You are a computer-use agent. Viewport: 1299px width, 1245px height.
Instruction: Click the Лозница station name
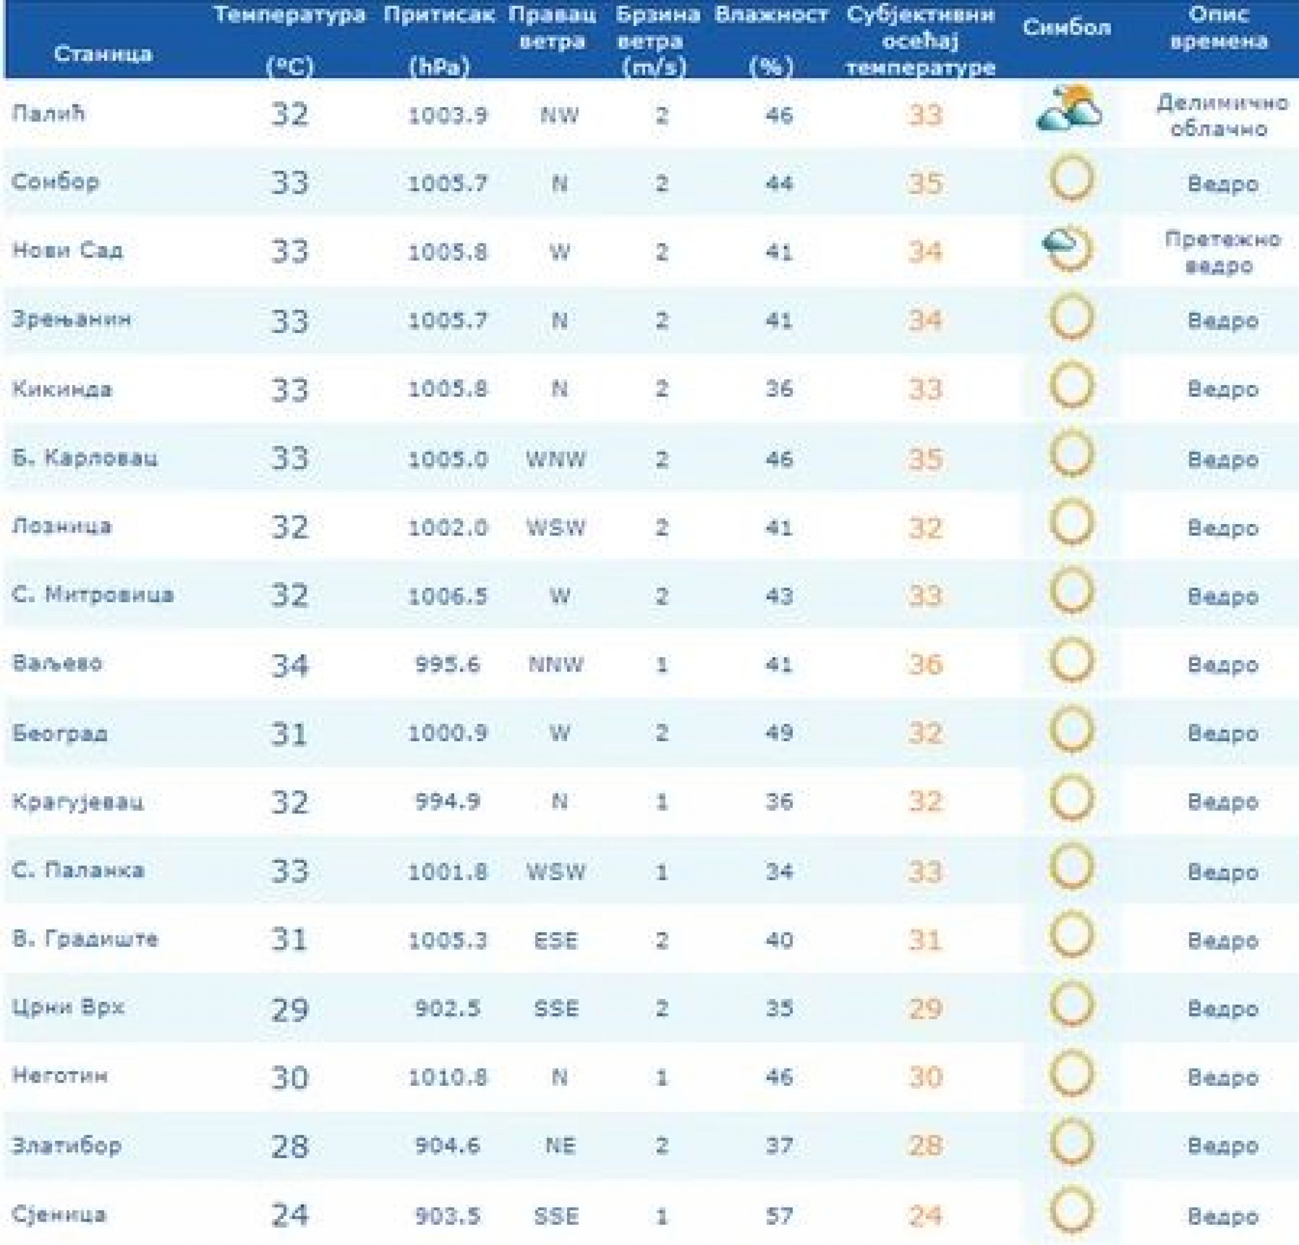(62, 527)
